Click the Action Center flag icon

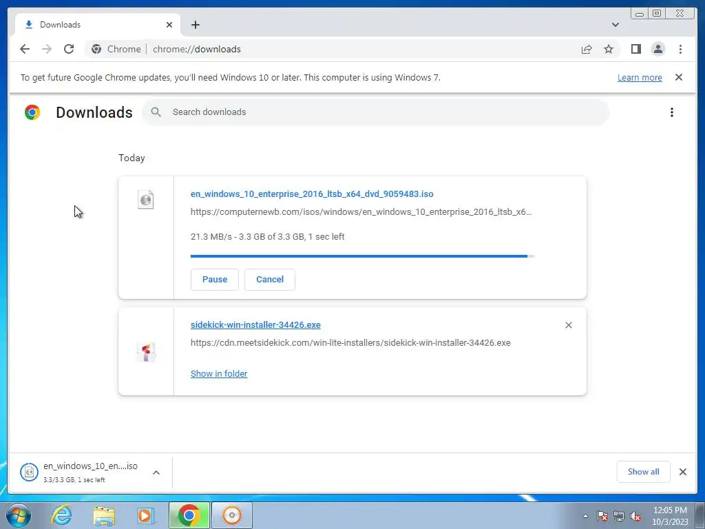click(x=602, y=516)
